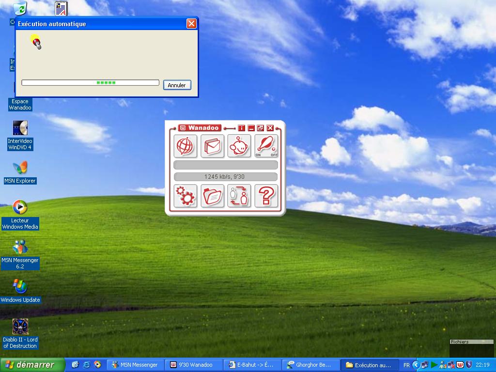Open Wanadoo settings gears icon
Viewport: 496px width, 372px height.
[185, 196]
